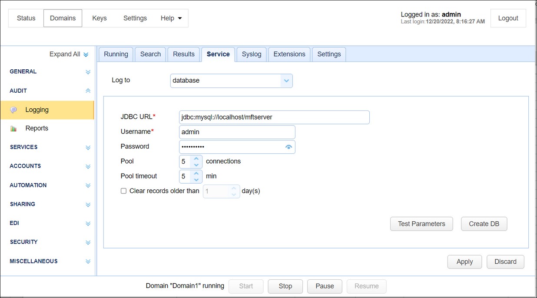Screen dimensions: 537x298
Task: Enable Clear records older than checkbox
Action: pyautogui.click(x=124, y=191)
